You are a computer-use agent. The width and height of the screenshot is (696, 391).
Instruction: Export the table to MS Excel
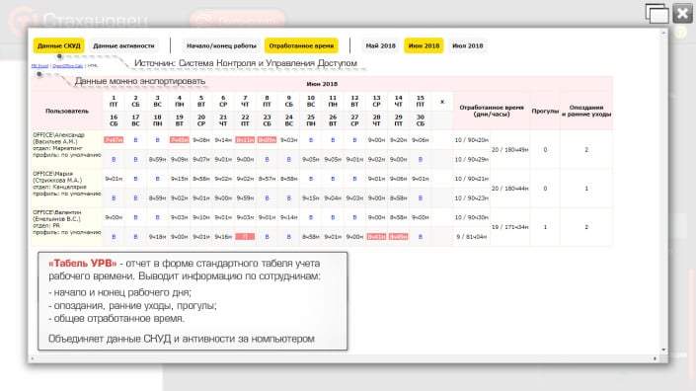click(39, 66)
